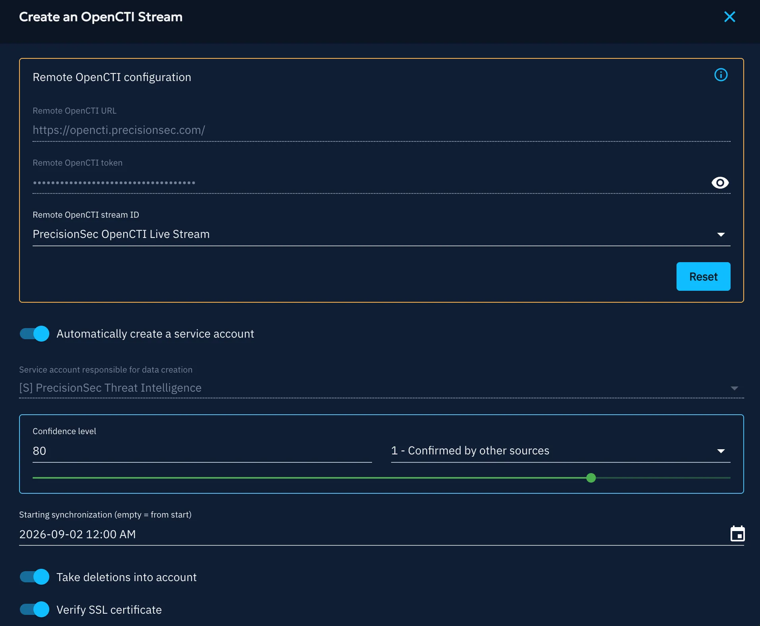The width and height of the screenshot is (760, 626).
Task: Click the Verify SSL certificate label
Action: tap(109, 610)
